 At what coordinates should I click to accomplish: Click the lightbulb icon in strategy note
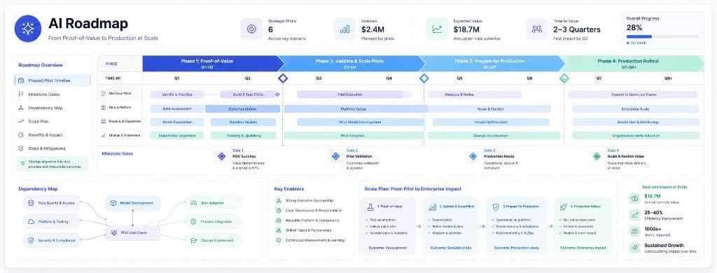[x=23, y=164]
